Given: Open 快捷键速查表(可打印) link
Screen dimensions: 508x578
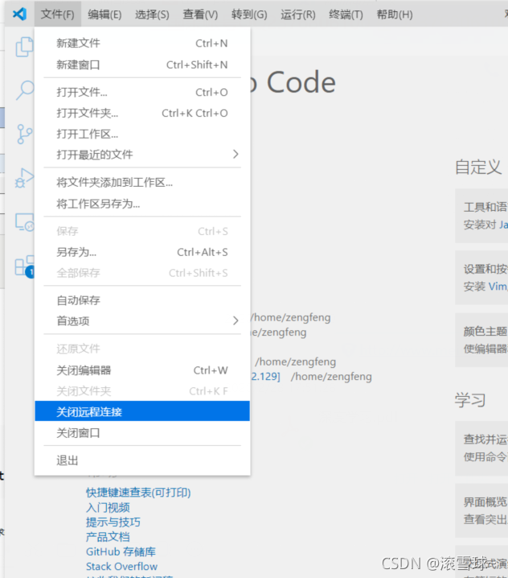Looking at the screenshot, I should tap(138, 493).
